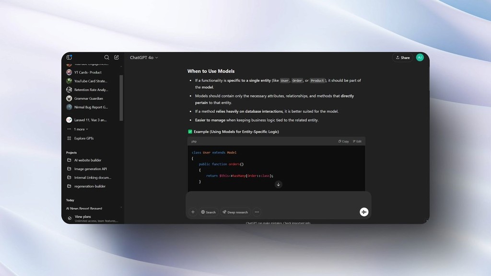Copy the PHP code snippet
This screenshot has width=491, height=276.
pyautogui.click(x=343, y=141)
